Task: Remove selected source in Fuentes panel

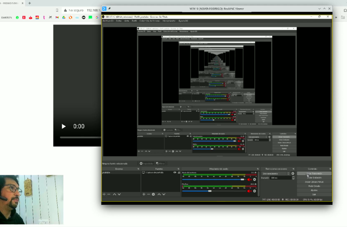Action: coord(148,194)
